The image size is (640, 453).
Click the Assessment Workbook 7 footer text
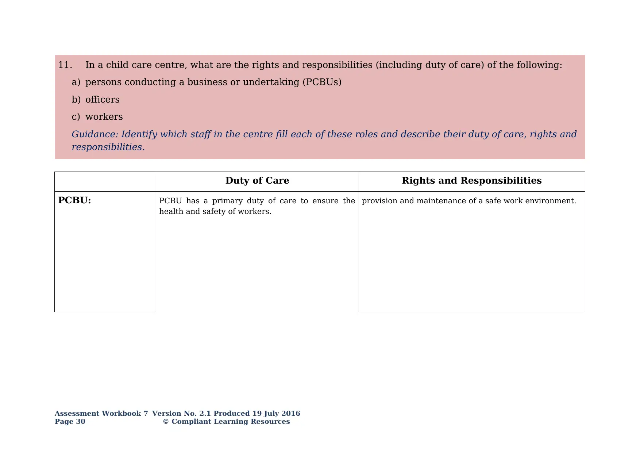(x=101, y=414)
